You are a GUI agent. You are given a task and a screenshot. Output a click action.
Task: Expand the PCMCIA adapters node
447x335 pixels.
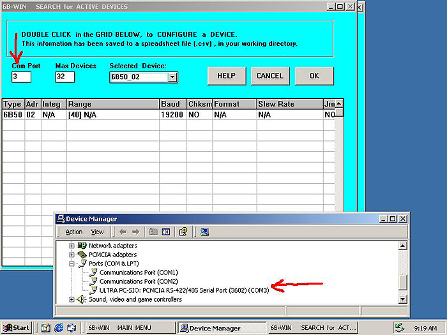(72, 255)
